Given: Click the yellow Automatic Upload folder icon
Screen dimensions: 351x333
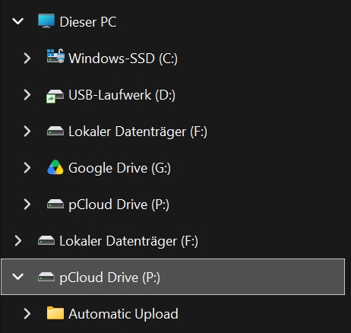Looking at the screenshot, I should tap(55, 313).
